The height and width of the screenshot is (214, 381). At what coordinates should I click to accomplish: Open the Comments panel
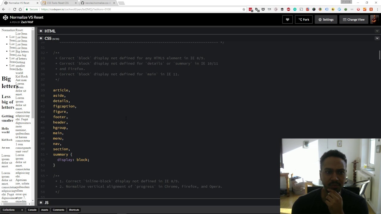[58, 210]
